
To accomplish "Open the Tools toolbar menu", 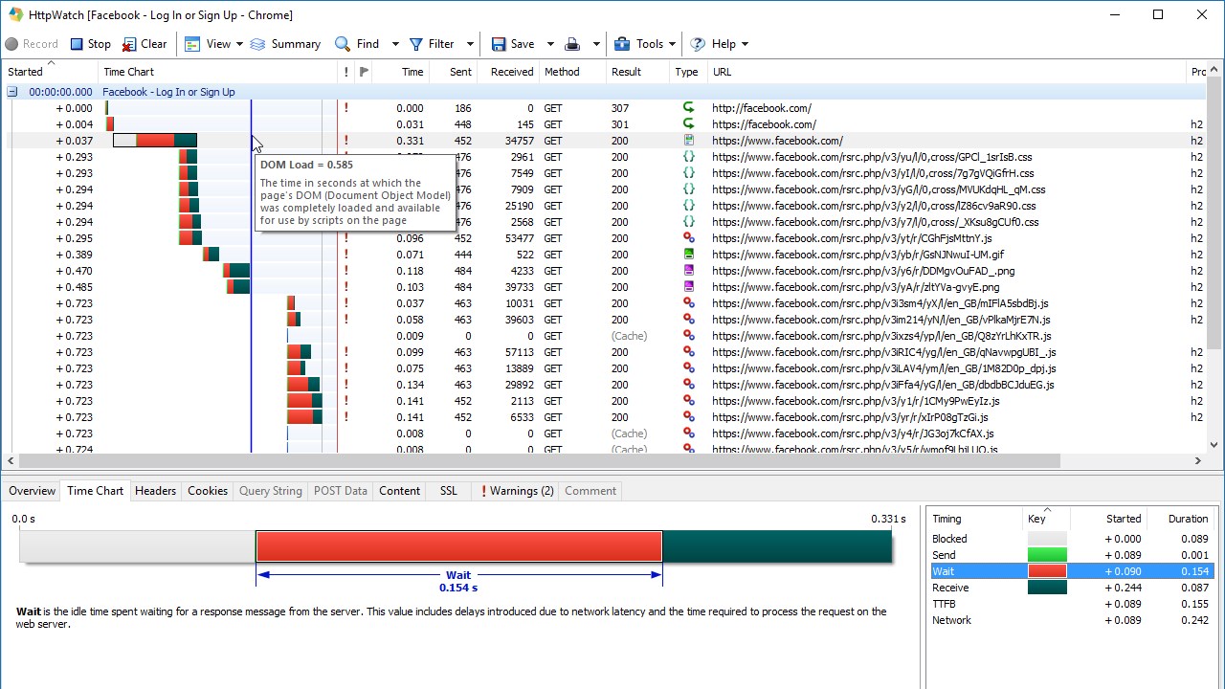I will tap(638, 44).
